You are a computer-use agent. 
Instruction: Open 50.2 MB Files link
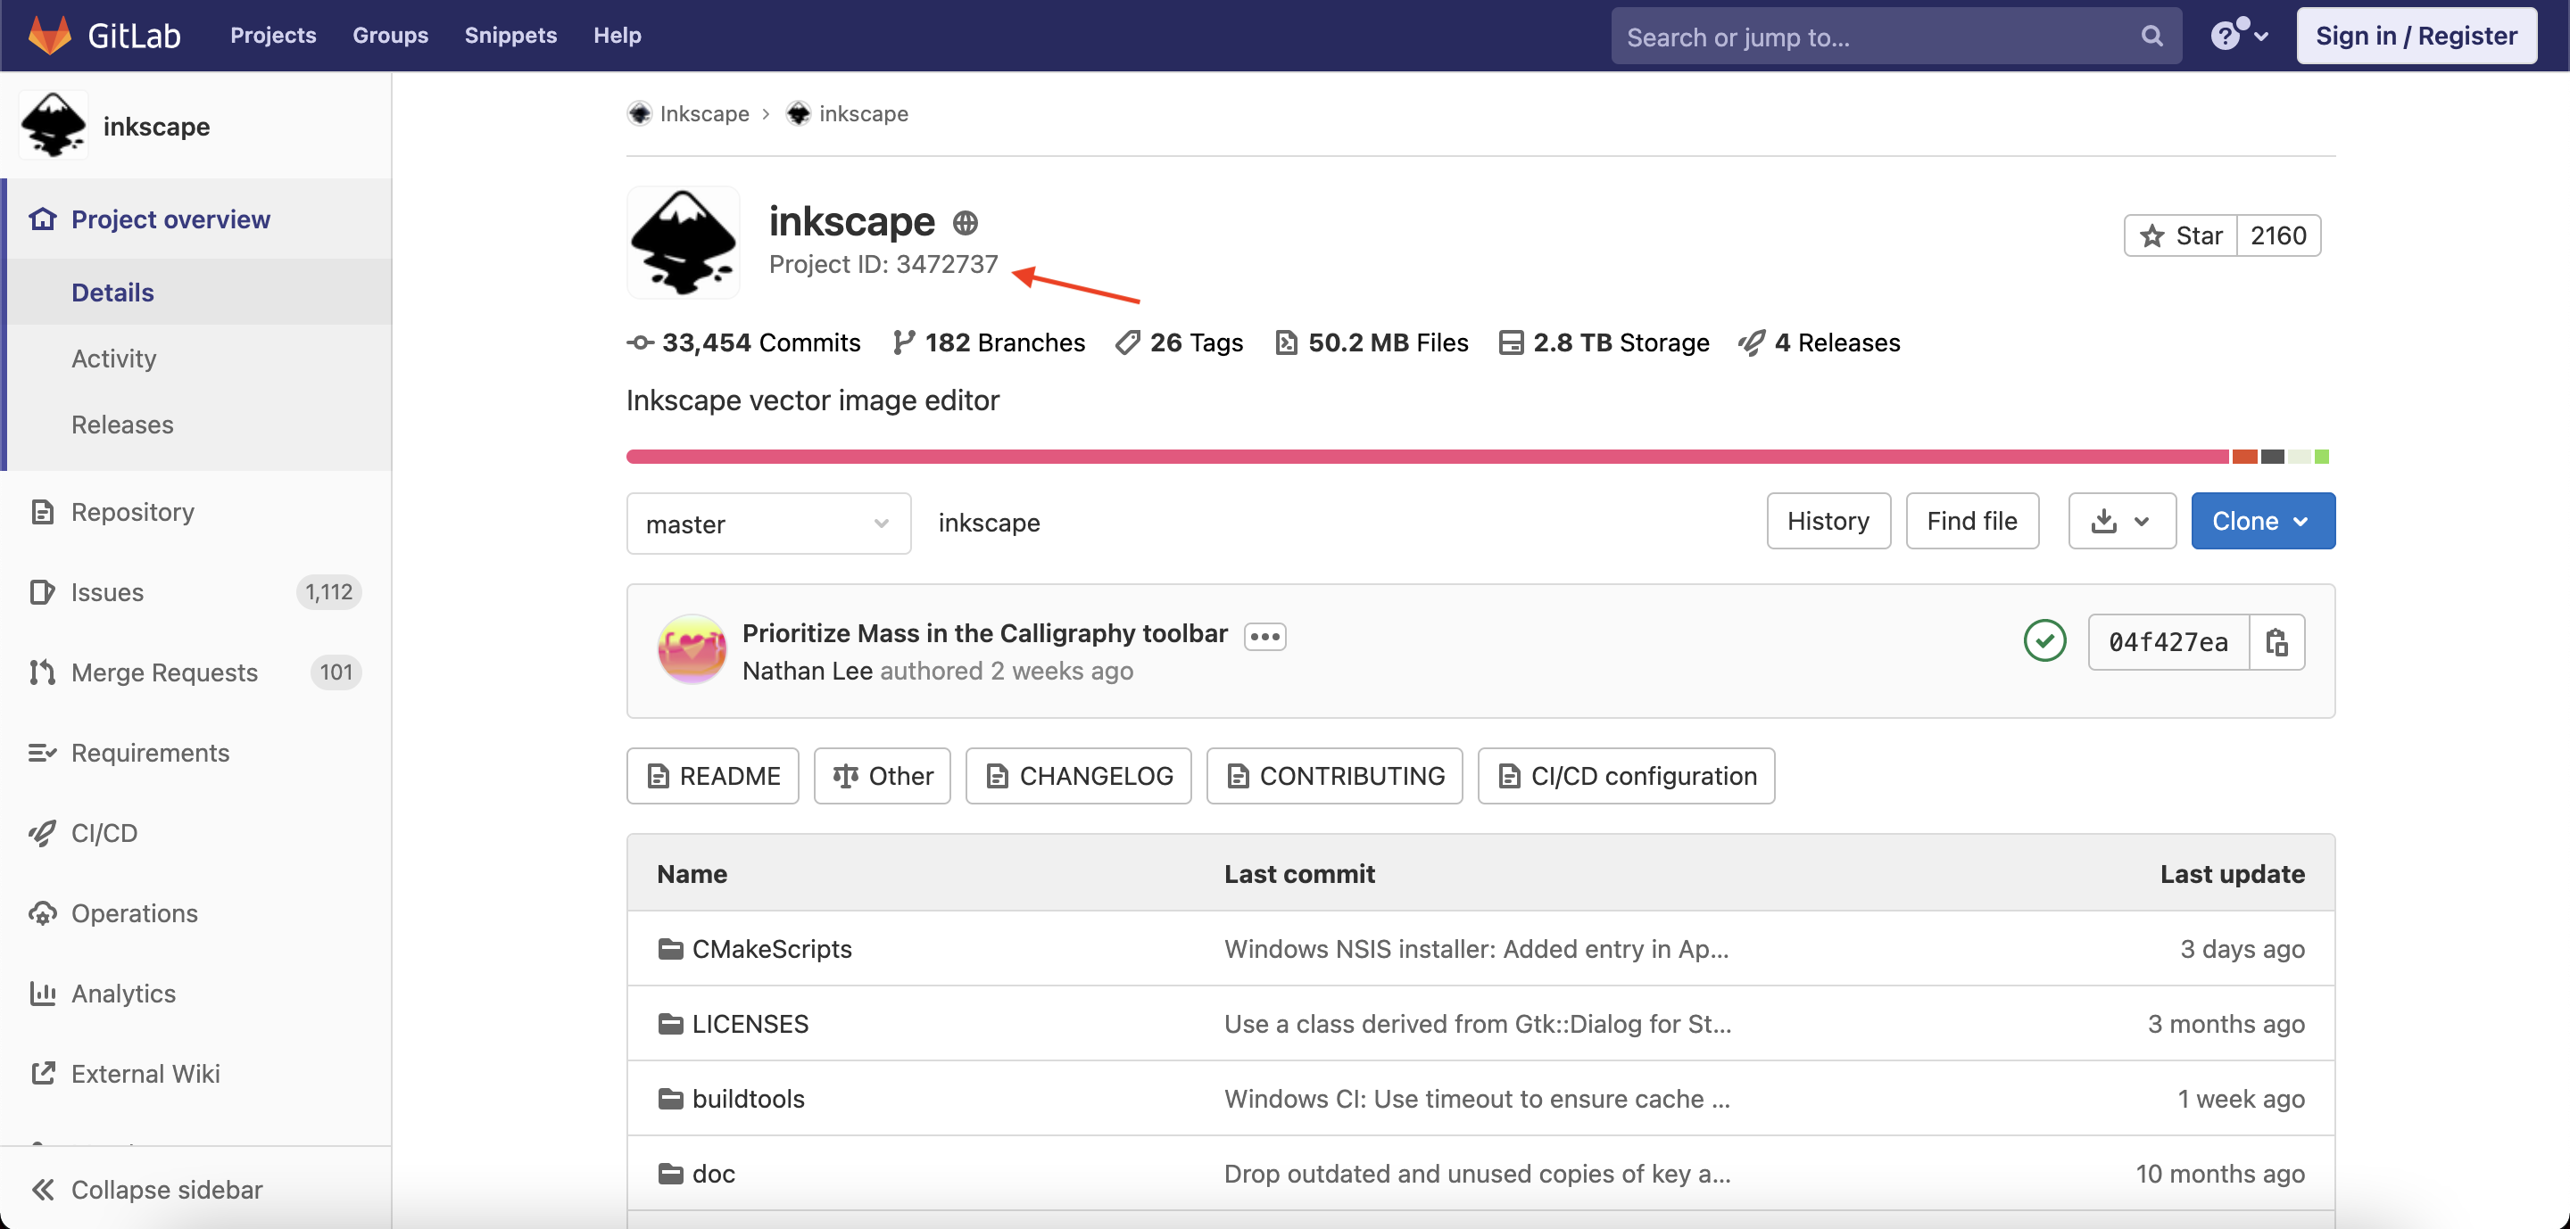click(x=1372, y=342)
